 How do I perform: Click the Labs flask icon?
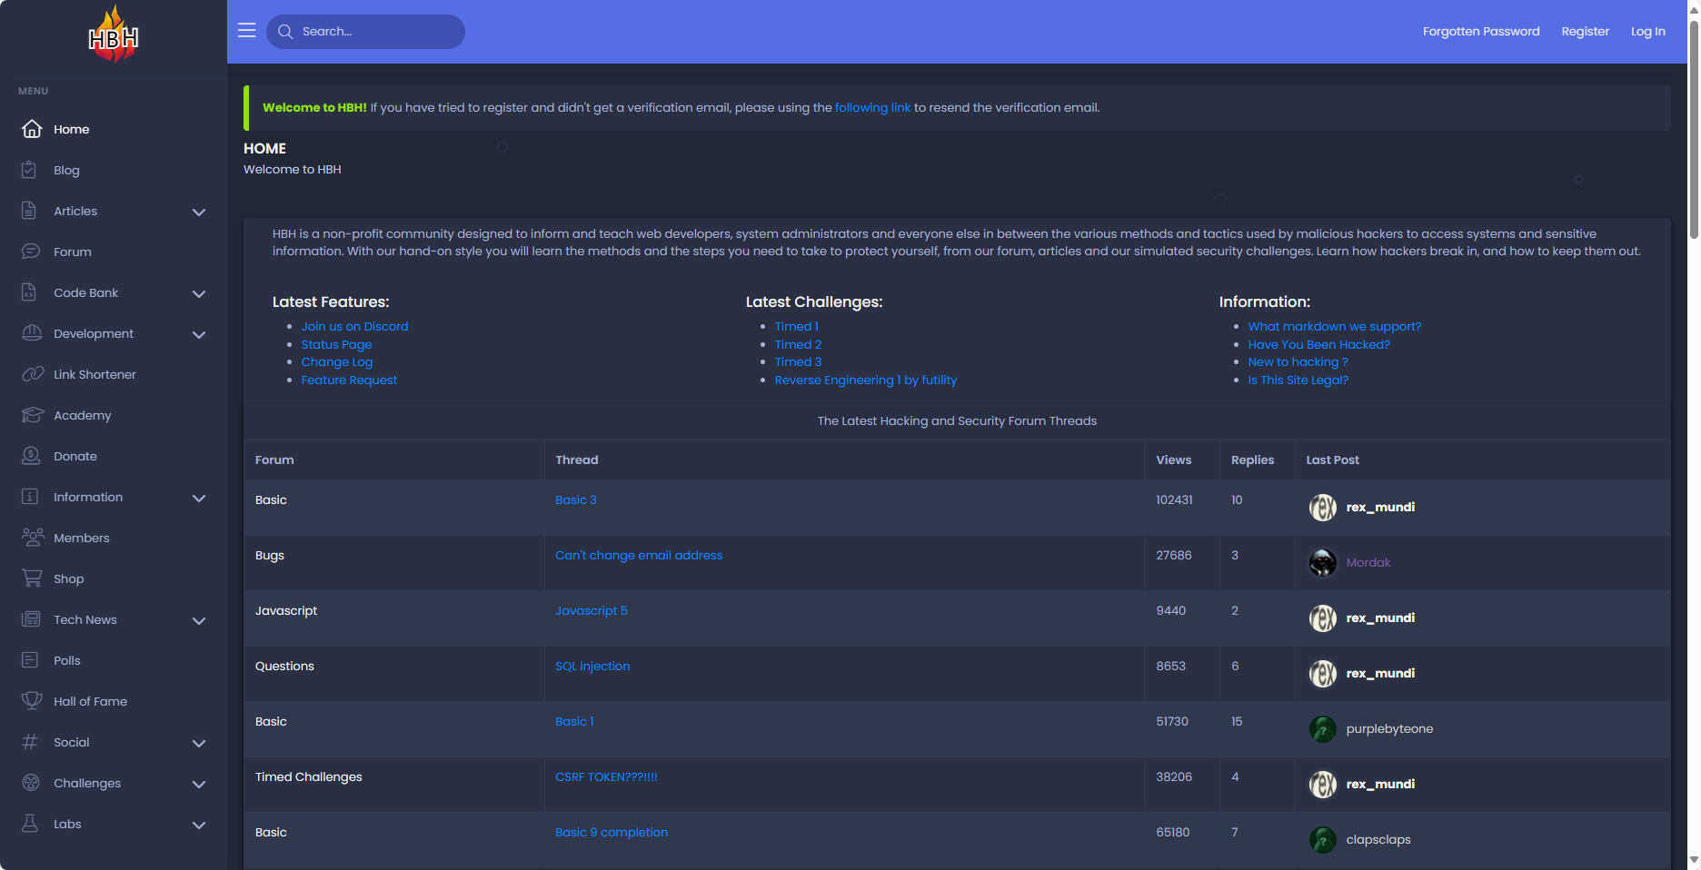(x=30, y=824)
